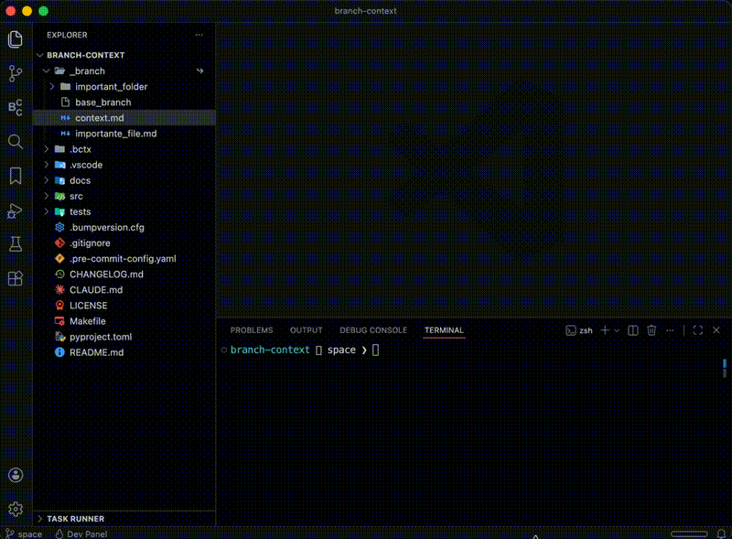This screenshot has height=539, width=732.
Task: Click the EXPLORER panel title
Action: point(67,35)
